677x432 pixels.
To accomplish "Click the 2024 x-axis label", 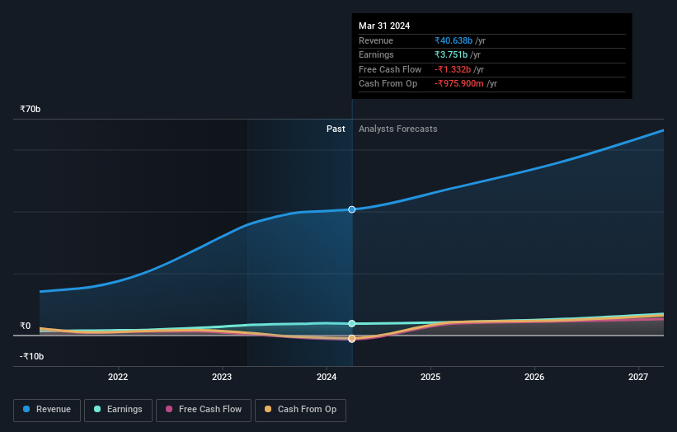I will [x=327, y=378].
